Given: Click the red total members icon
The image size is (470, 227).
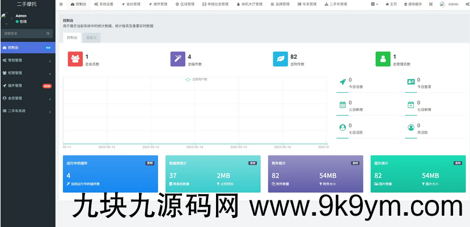Looking at the screenshot, I should 75,59.
